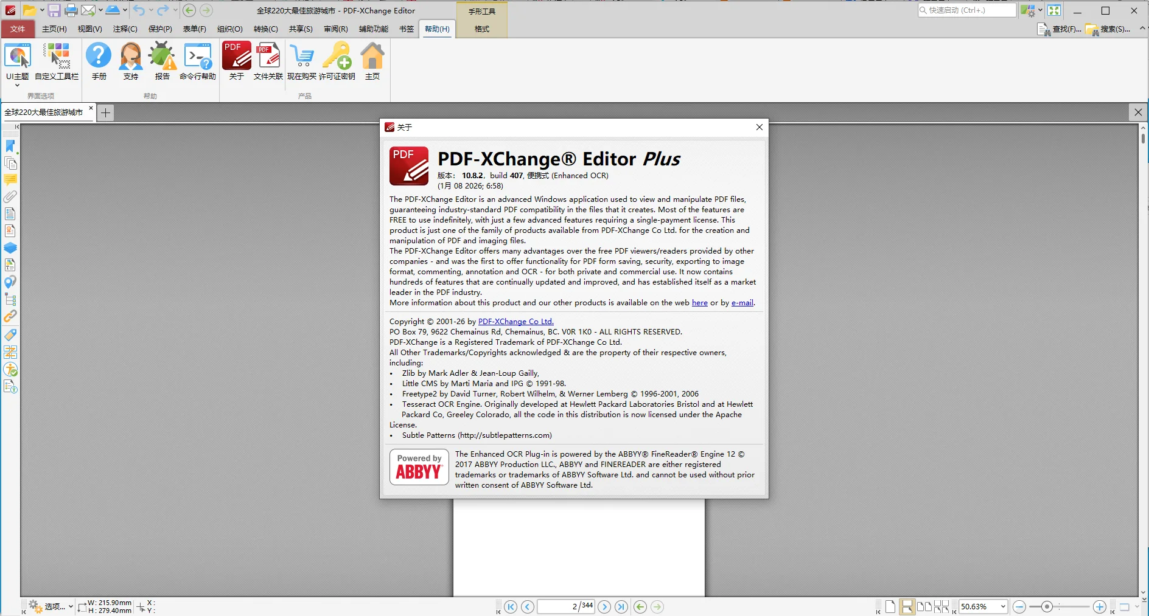The height and width of the screenshot is (616, 1149).
Task: Click 现在购买 shopping cart icon
Action: coord(302,57)
